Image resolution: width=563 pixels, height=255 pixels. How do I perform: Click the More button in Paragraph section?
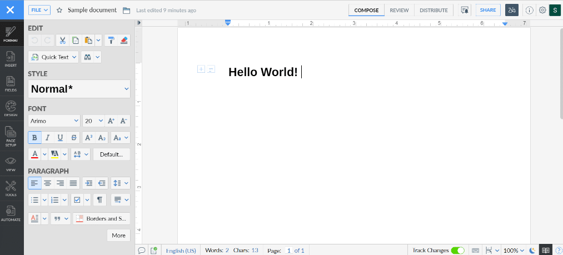pos(118,236)
